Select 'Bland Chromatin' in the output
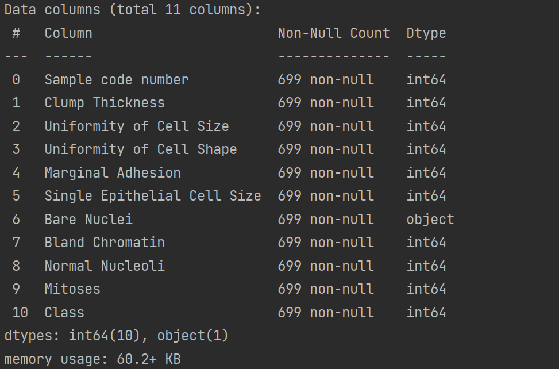Image resolution: width=559 pixels, height=369 pixels. 105,243
